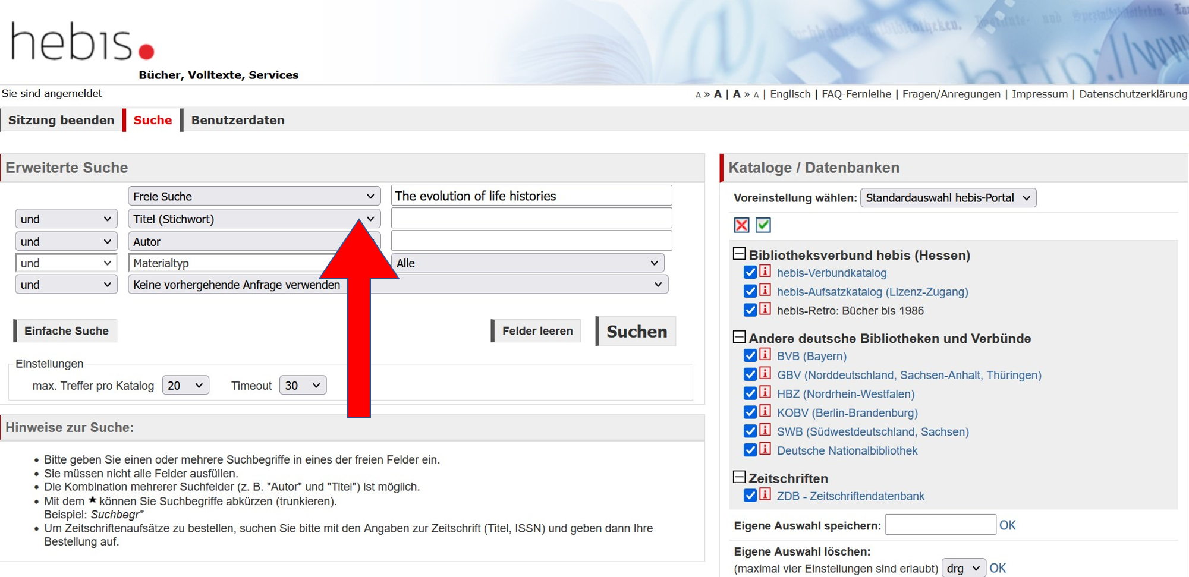Image resolution: width=1189 pixels, height=577 pixels.
Task: Decrease the font size with A » A
Action: (746, 94)
